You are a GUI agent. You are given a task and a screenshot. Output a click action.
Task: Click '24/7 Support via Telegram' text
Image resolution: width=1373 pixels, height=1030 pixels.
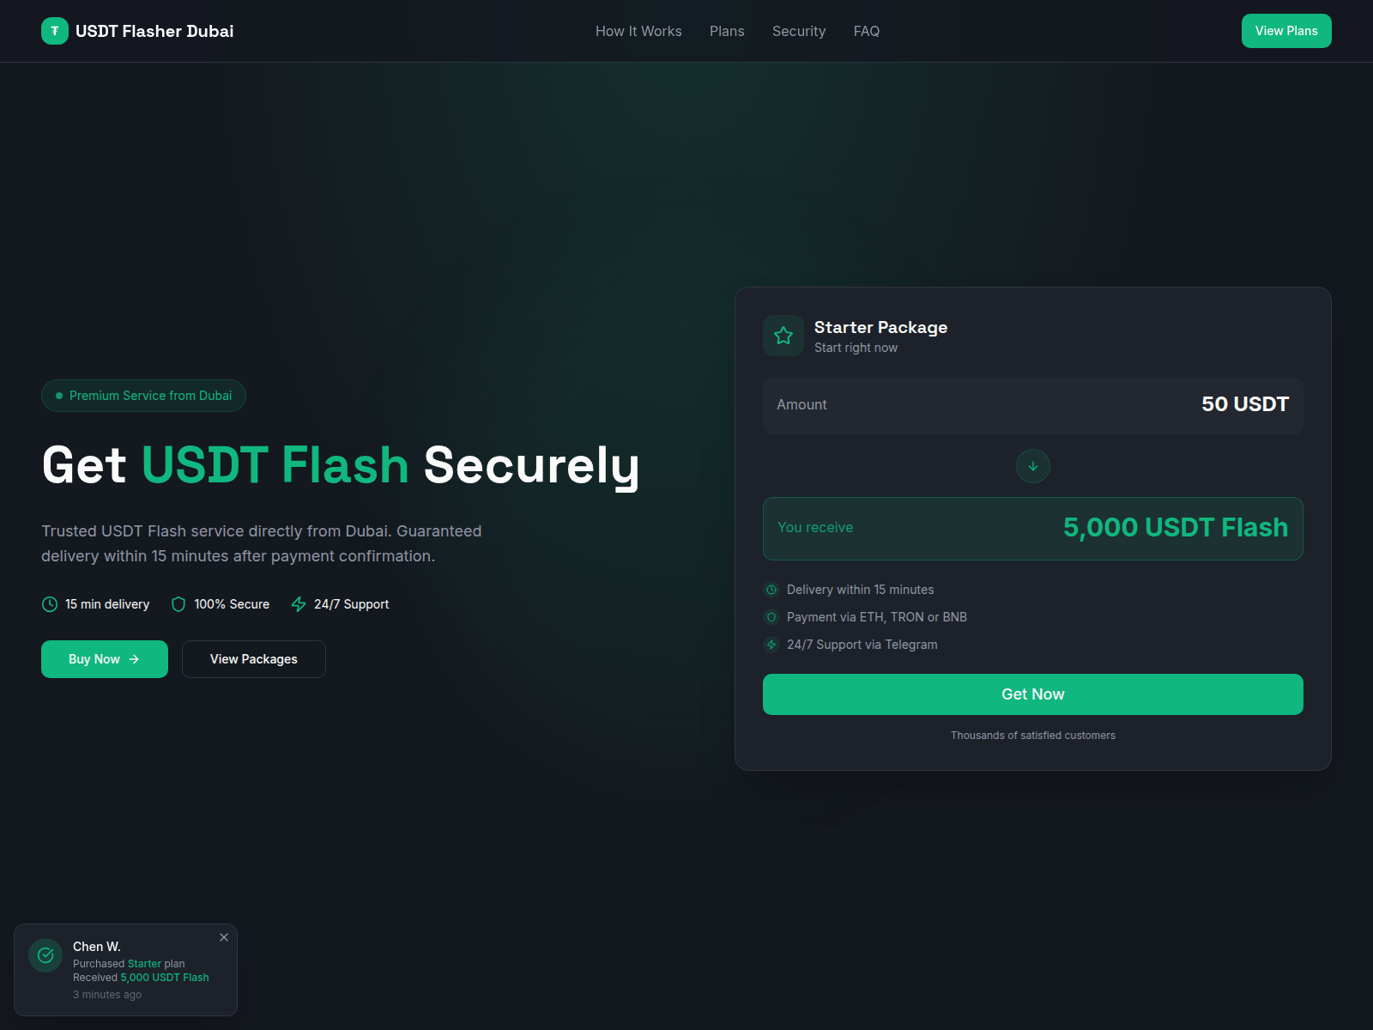(x=862, y=645)
